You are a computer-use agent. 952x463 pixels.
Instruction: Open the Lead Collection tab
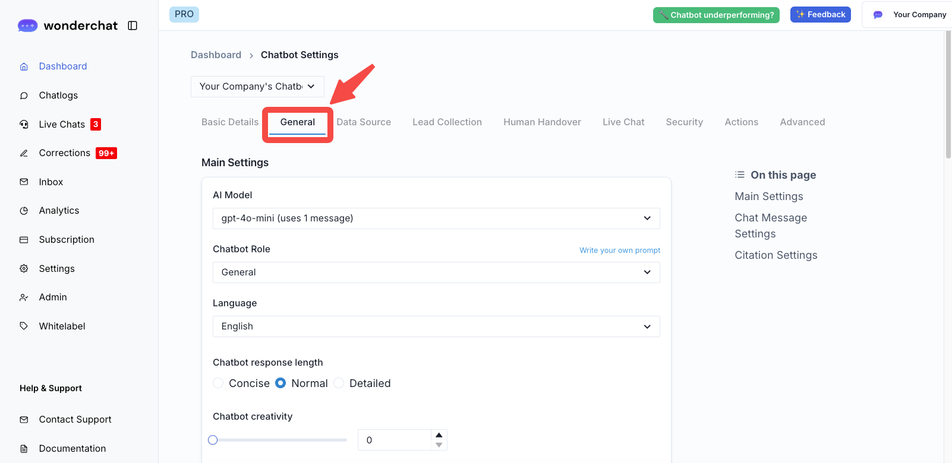click(447, 122)
